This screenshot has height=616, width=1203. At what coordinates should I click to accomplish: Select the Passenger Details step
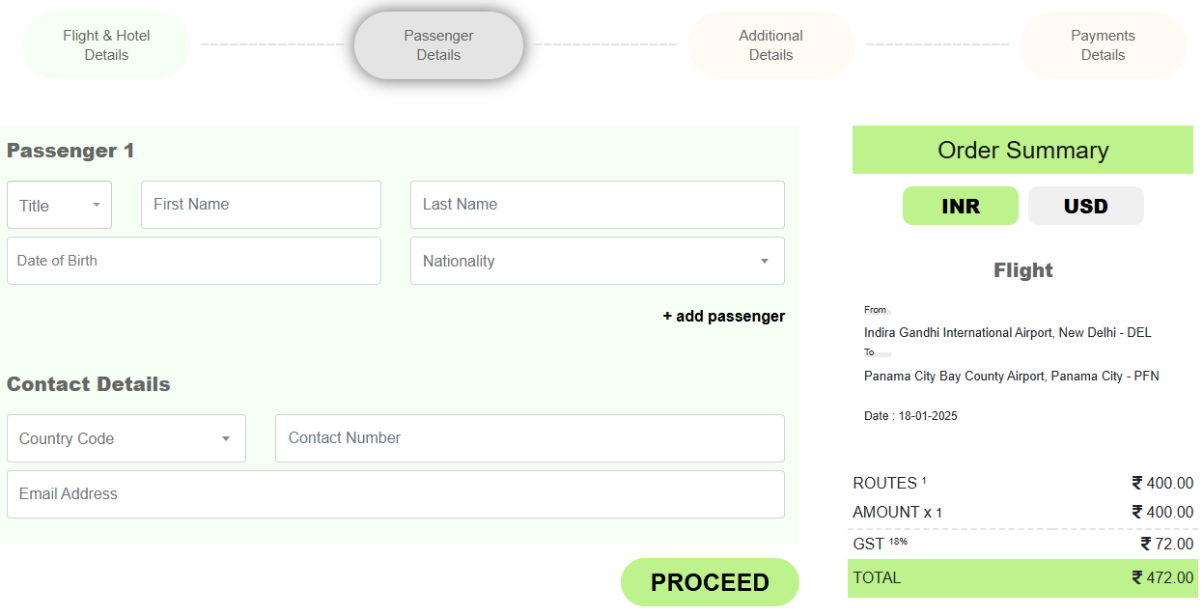click(438, 45)
